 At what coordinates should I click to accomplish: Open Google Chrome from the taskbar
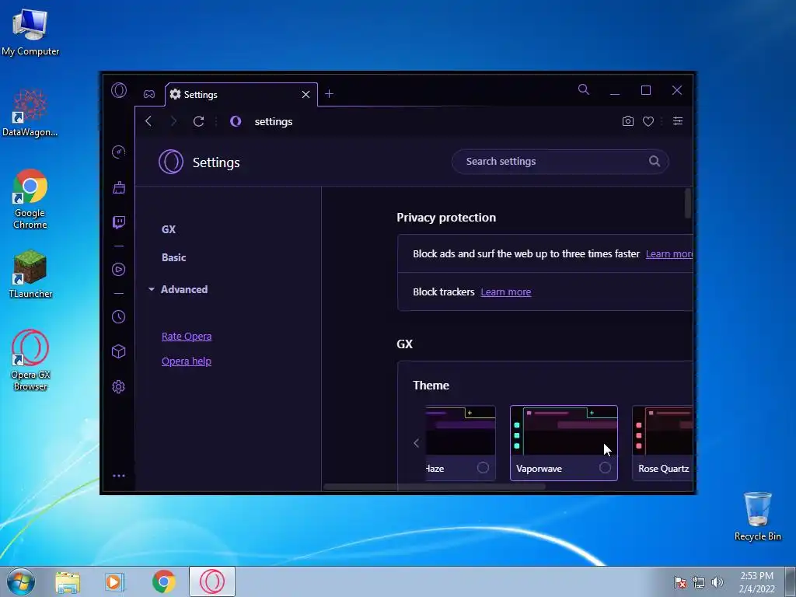point(163,581)
